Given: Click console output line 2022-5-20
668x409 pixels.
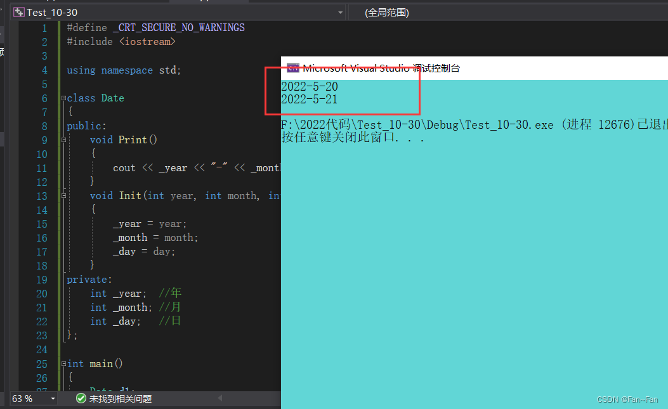Looking at the screenshot, I should (310, 86).
